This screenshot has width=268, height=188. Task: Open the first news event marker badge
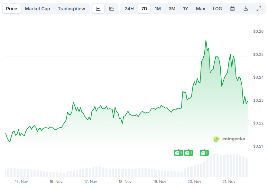point(179,153)
